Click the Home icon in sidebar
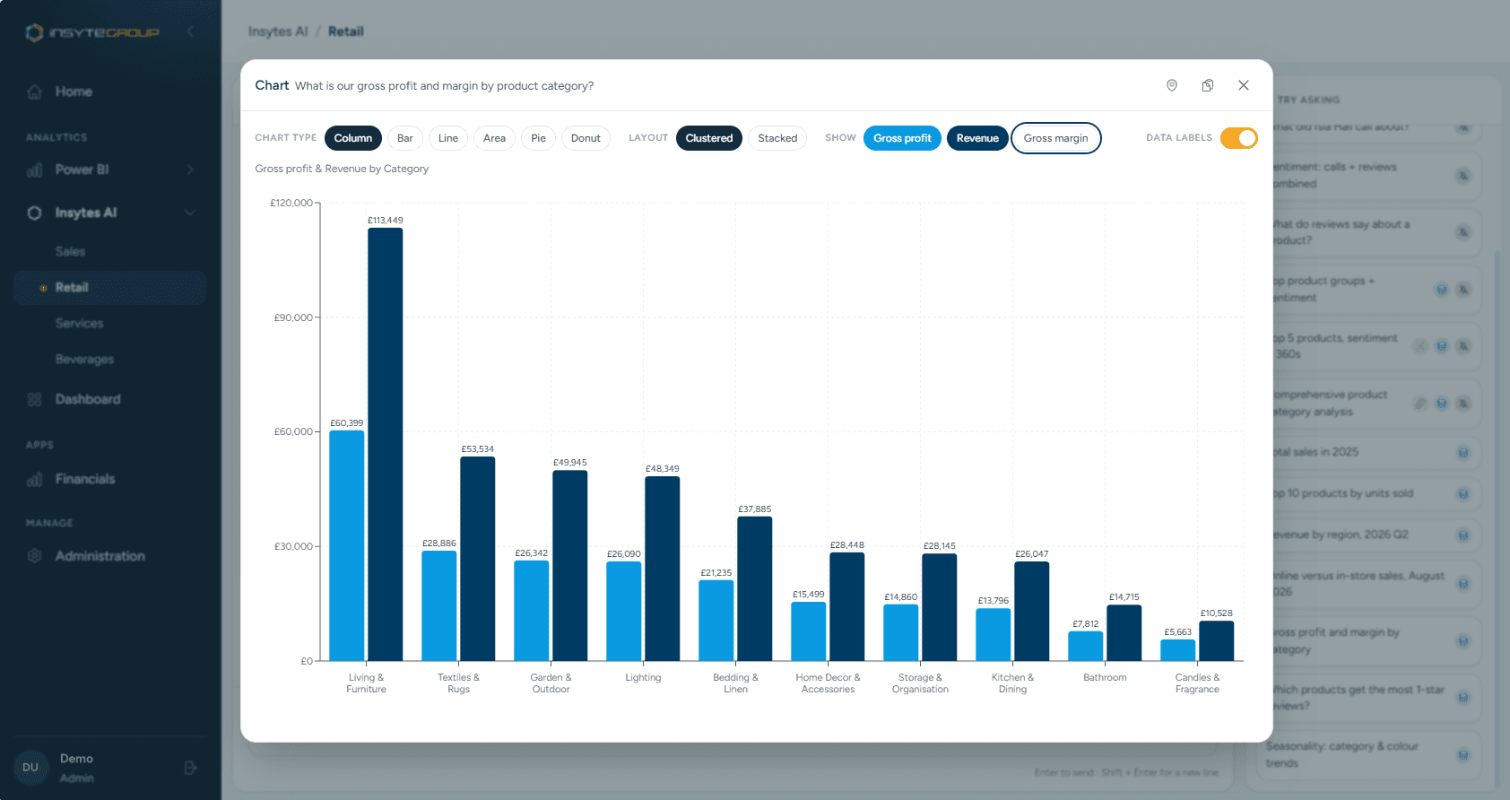Viewport: 1510px width, 800px height. tap(34, 91)
